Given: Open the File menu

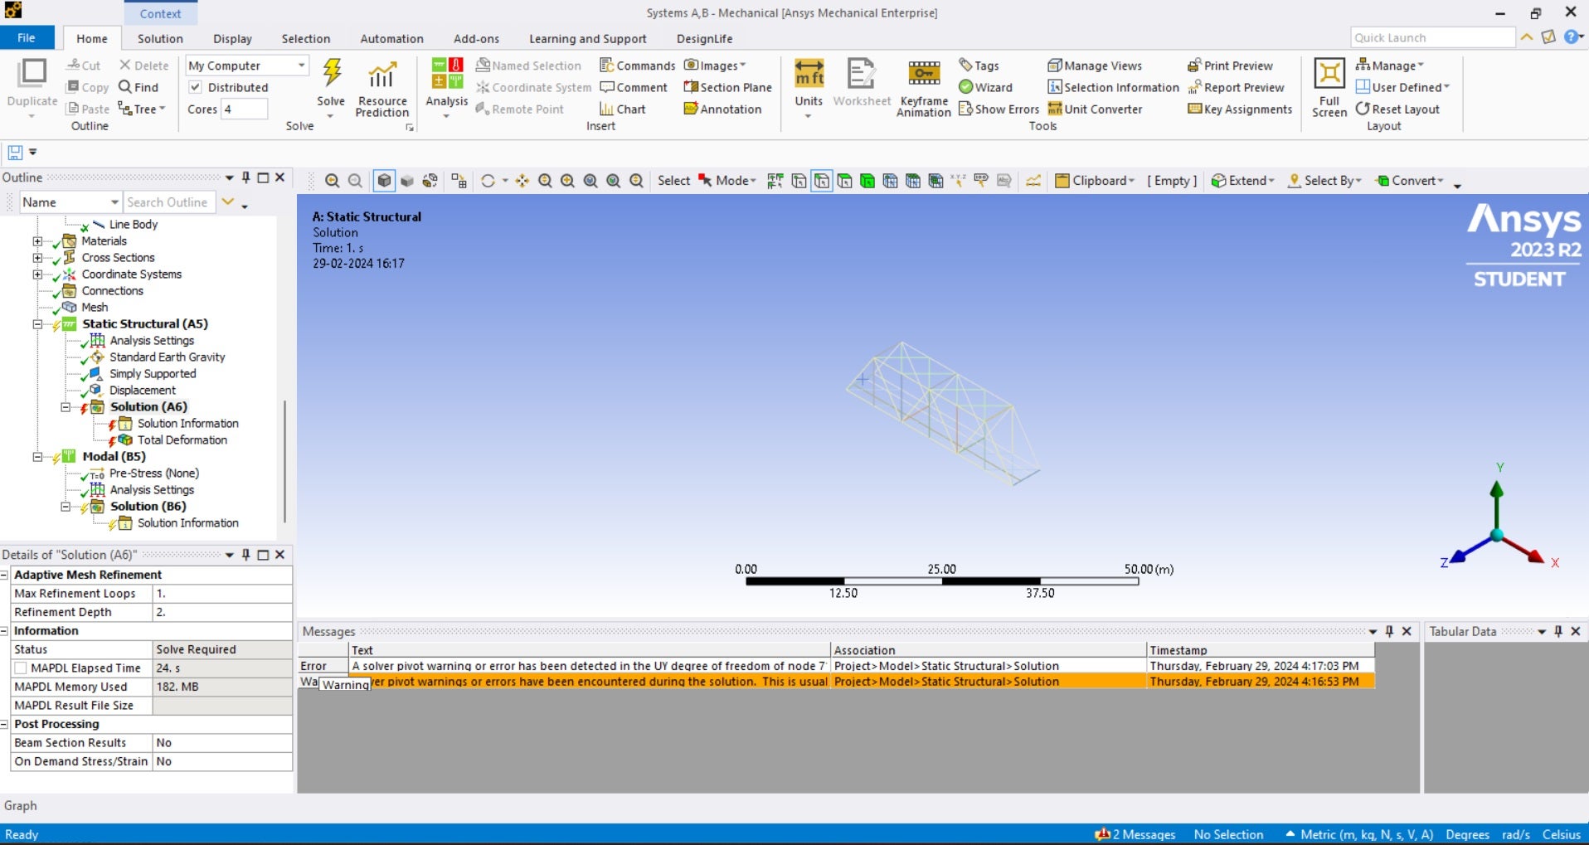Looking at the screenshot, I should [x=27, y=38].
